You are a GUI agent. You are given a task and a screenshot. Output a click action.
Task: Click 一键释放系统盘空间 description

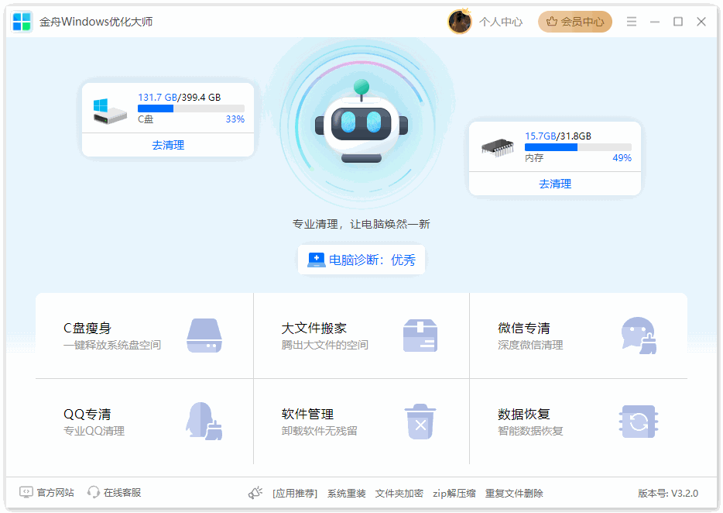click(x=112, y=345)
